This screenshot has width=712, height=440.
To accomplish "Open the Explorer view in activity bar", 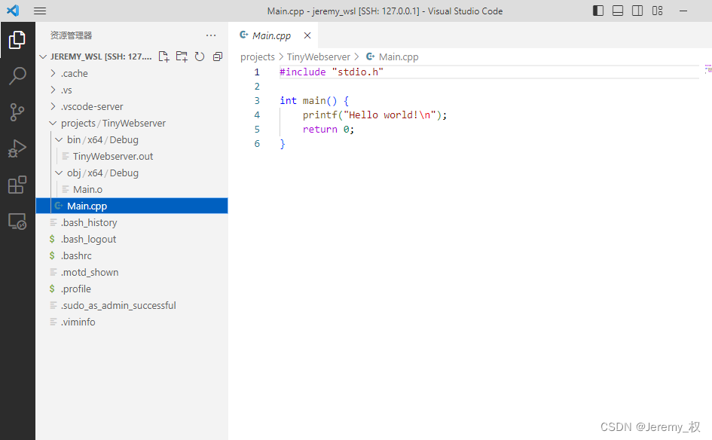I will tap(17, 40).
